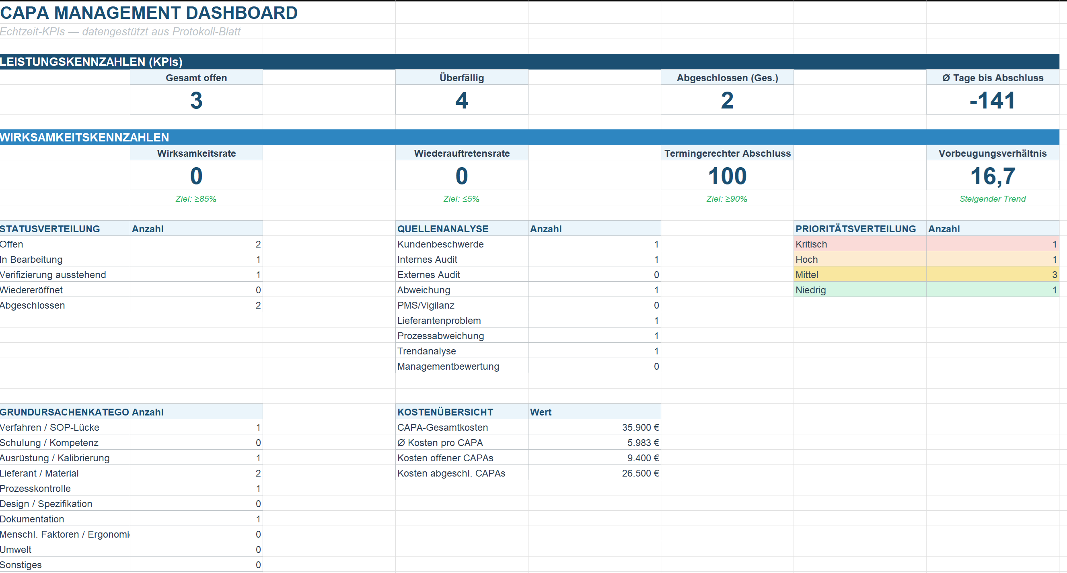Select the CAPA MANAGEMENT DASHBOARD title
Screen dimensions: 1067x573
point(149,12)
